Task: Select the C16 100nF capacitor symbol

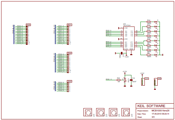Action: pos(131,80)
